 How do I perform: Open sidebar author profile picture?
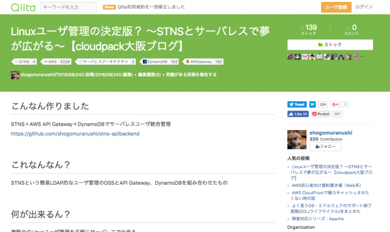297,140
